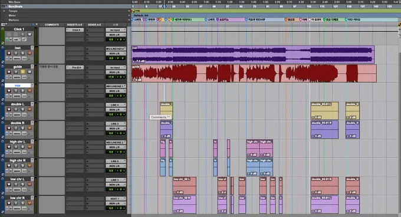Toggle mute on the double L track
This screenshot has width=401, height=217.
tap(29, 109)
